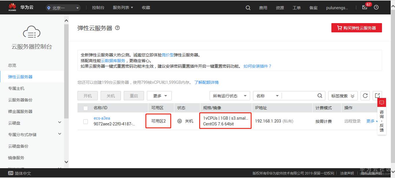395x178 pixels.
Task: Open the 名称 search type dropdown
Action: (x=267, y=96)
